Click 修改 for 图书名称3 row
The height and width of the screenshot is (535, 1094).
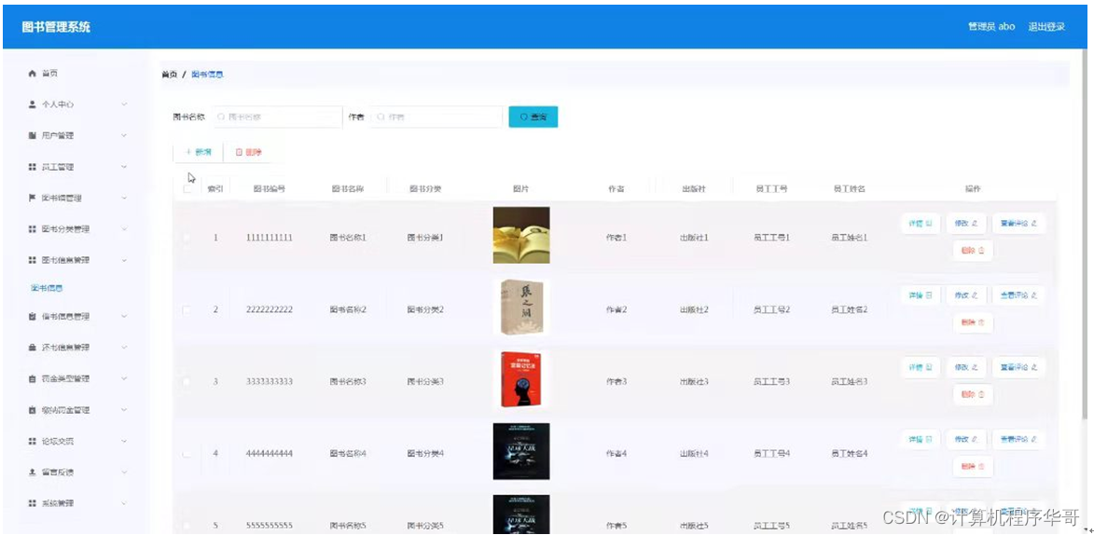click(x=965, y=367)
